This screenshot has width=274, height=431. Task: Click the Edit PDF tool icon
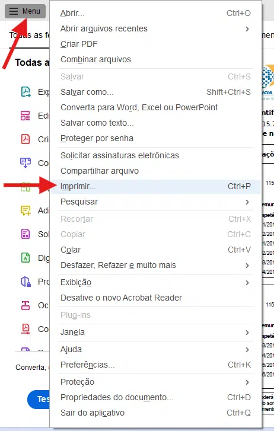click(x=26, y=116)
